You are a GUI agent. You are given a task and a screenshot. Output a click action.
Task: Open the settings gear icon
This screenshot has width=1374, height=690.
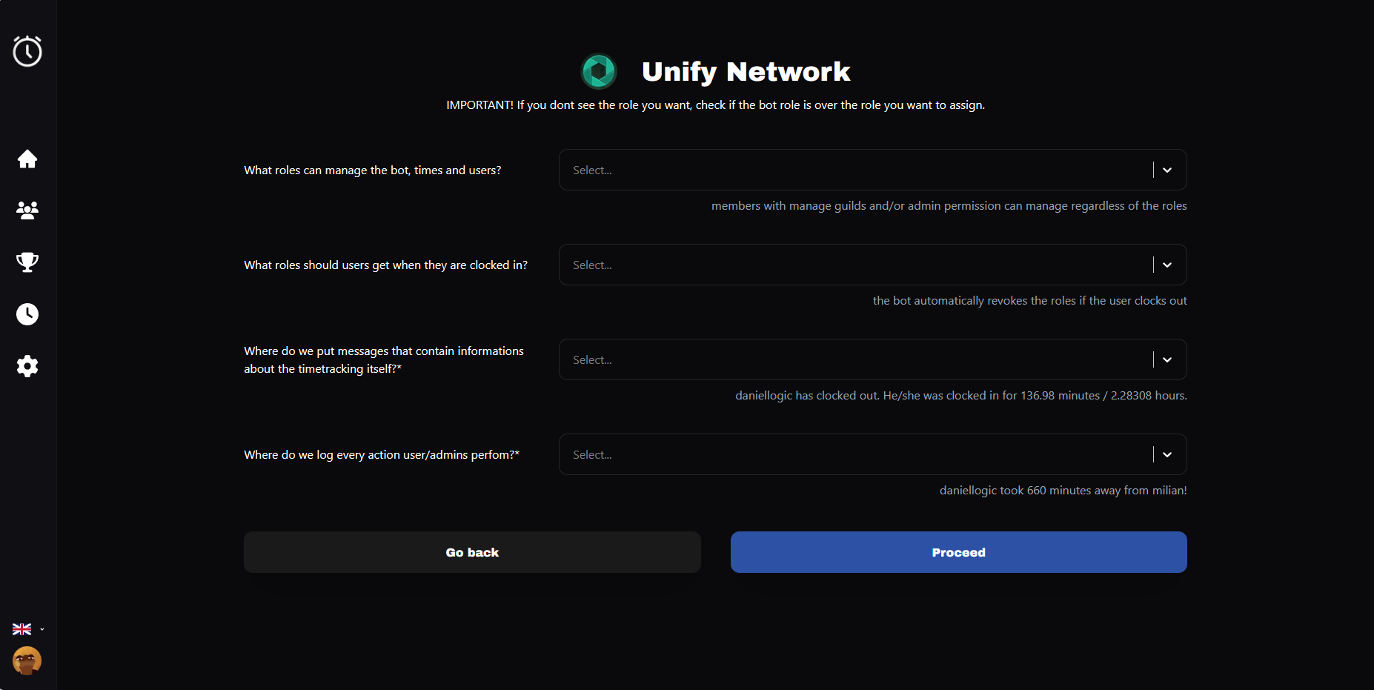click(x=27, y=366)
